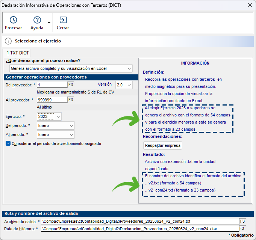
Task: Open the Ayuda help icon
Action: pos(37,20)
